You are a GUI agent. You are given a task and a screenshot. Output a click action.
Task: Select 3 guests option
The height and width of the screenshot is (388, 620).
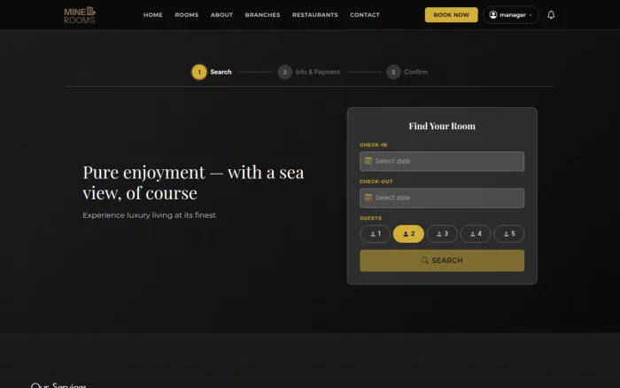[x=442, y=234]
